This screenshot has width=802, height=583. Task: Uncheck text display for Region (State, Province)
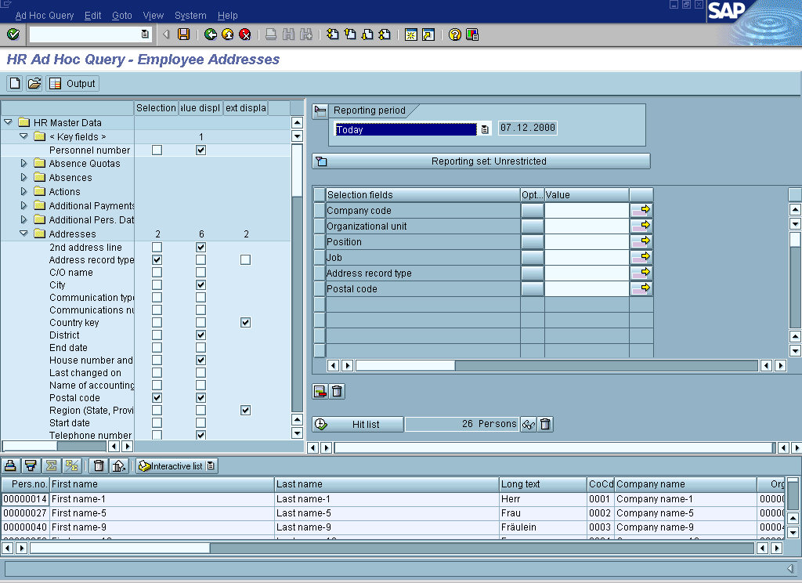tap(245, 410)
